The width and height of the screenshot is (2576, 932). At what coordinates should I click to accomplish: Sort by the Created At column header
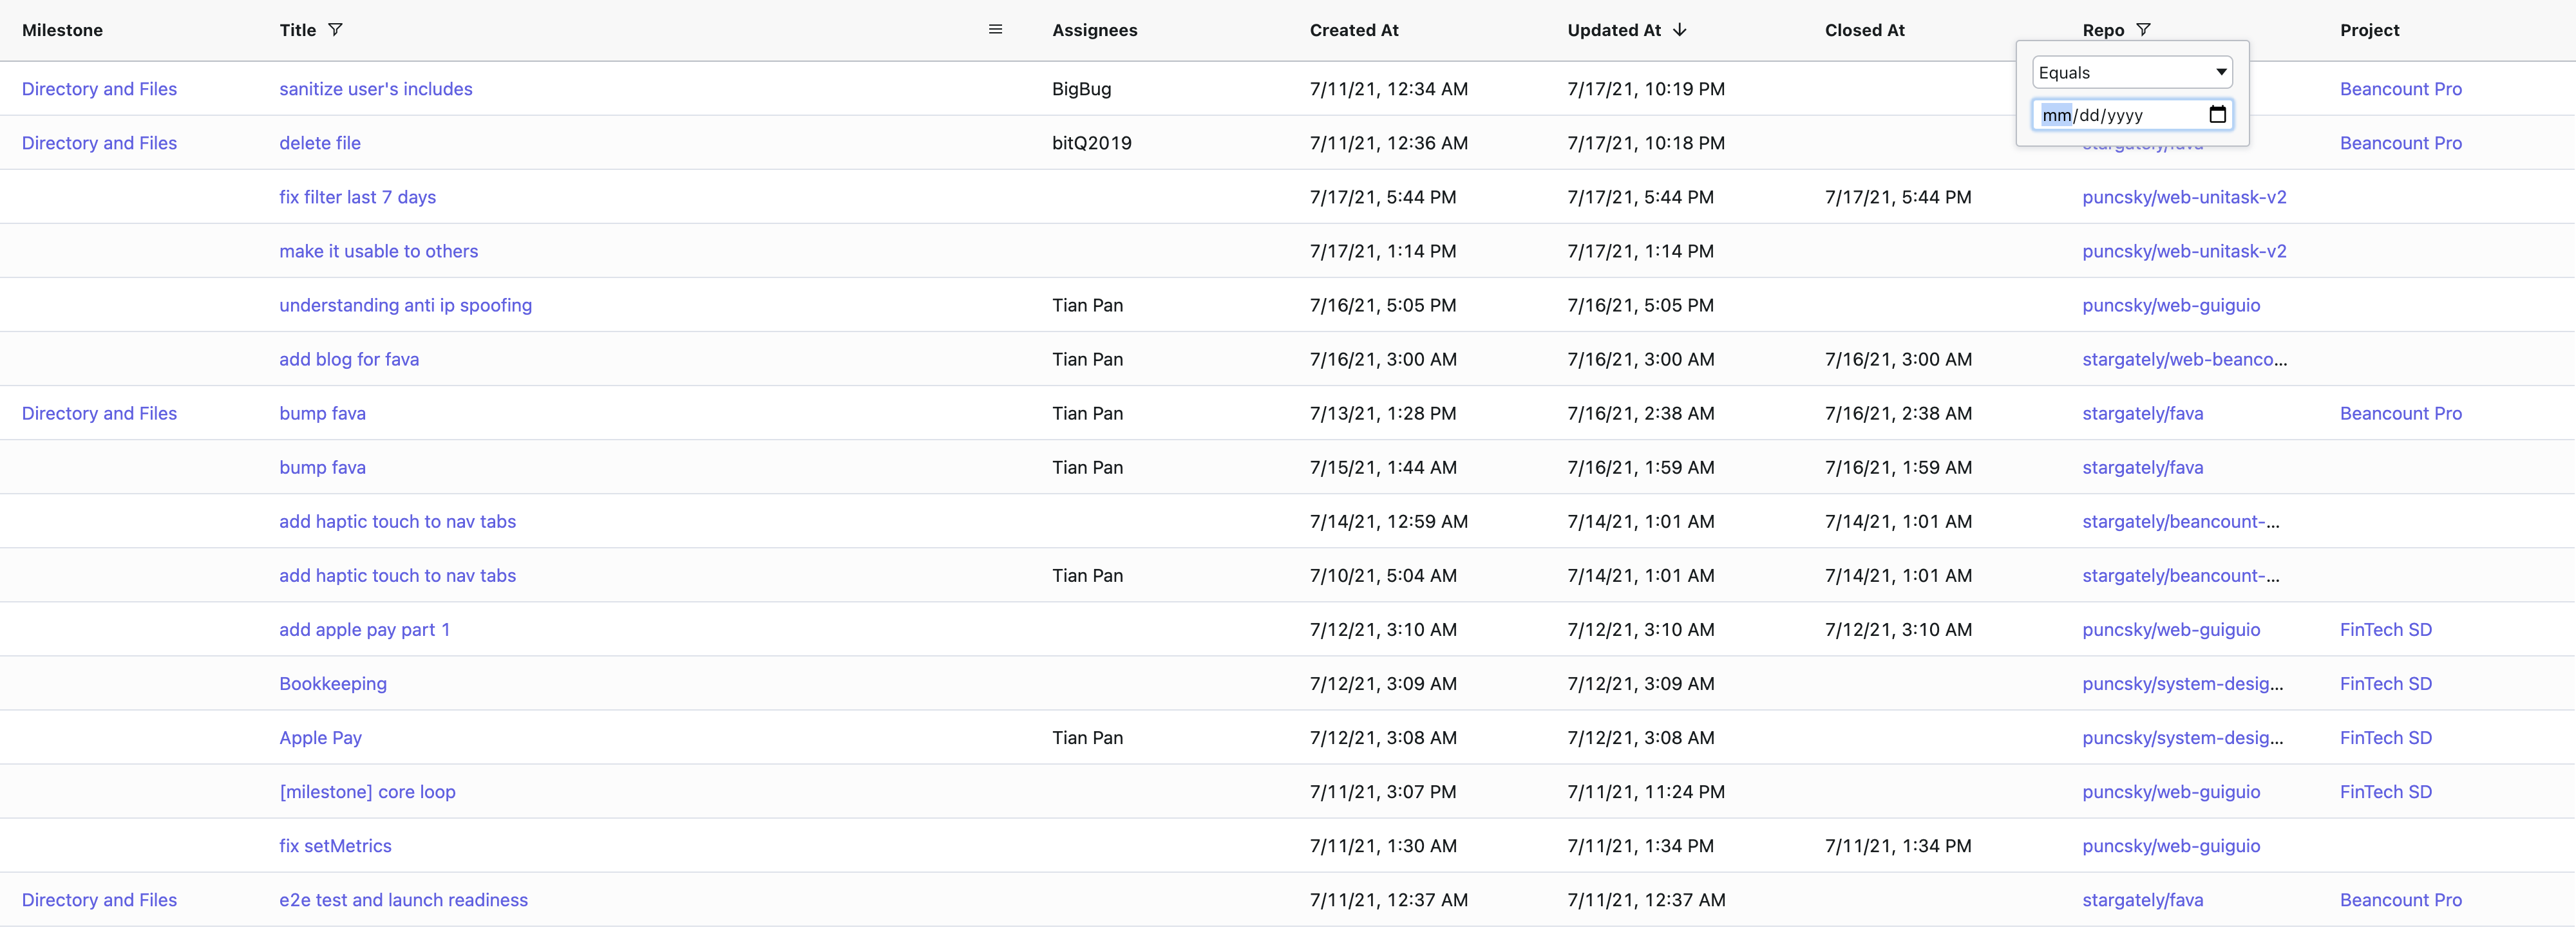pos(1354,30)
